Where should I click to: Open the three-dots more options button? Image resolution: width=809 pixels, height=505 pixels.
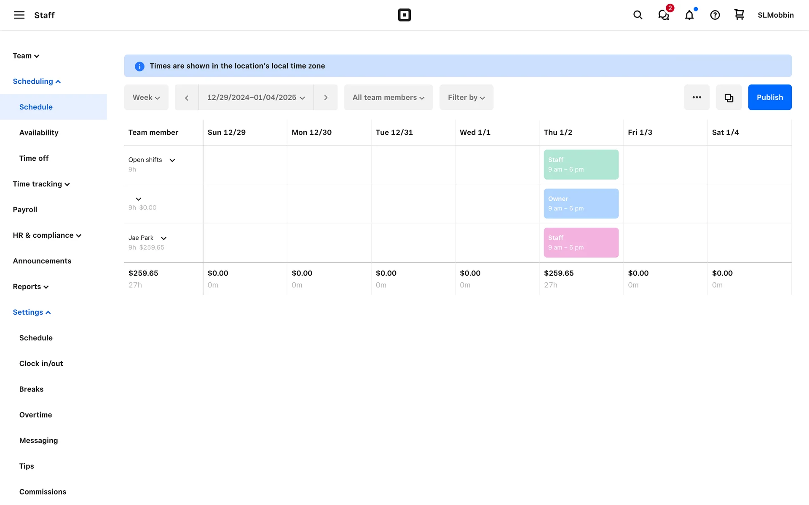click(696, 98)
